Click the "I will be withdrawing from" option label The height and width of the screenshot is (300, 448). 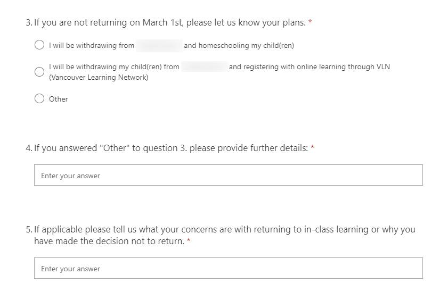pyautogui.click(x=91, y=46)
